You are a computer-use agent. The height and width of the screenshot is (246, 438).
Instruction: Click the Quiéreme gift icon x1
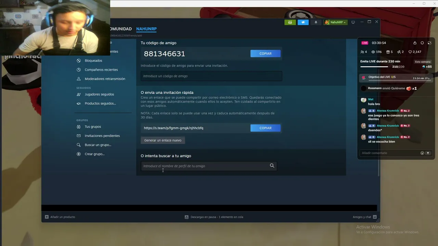(409, 88)
